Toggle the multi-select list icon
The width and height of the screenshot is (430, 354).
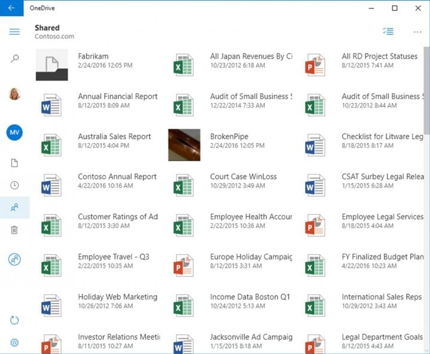[388, 31]
